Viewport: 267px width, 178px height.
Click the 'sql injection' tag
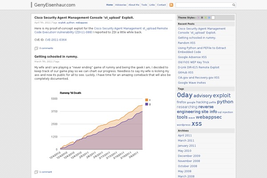pos(225,112)
